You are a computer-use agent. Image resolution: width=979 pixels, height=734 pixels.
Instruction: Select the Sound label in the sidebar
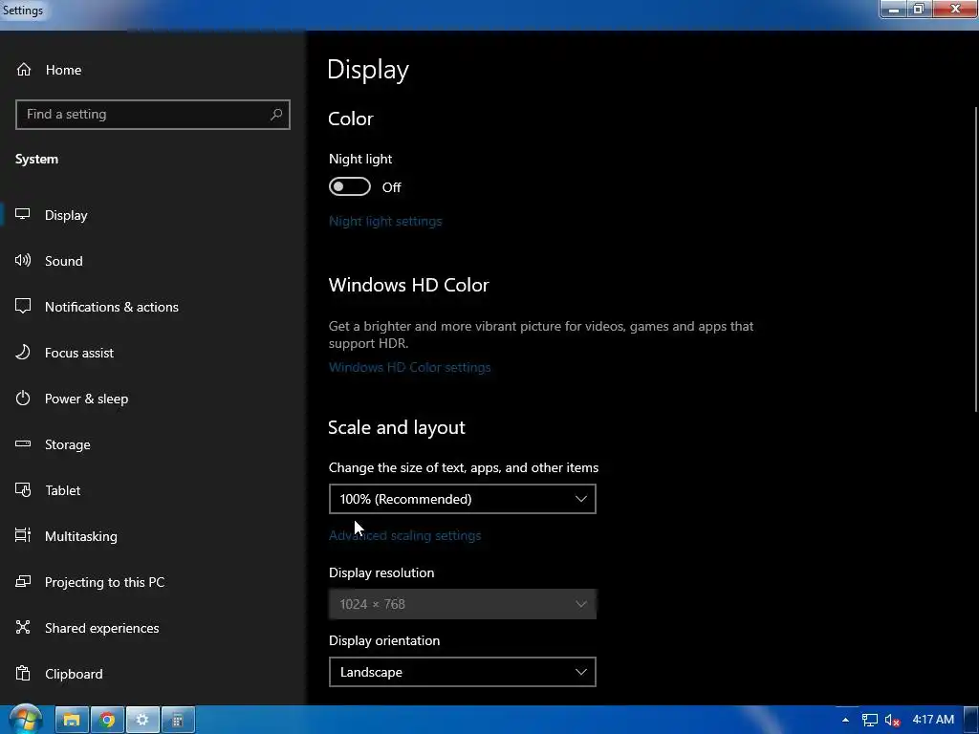coord(64,261)
